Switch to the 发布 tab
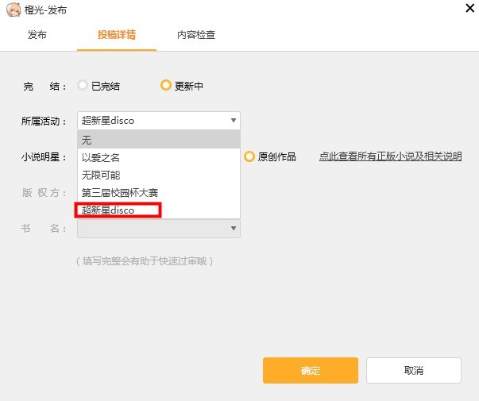The image size is (479, 401). tap(37, 35)
